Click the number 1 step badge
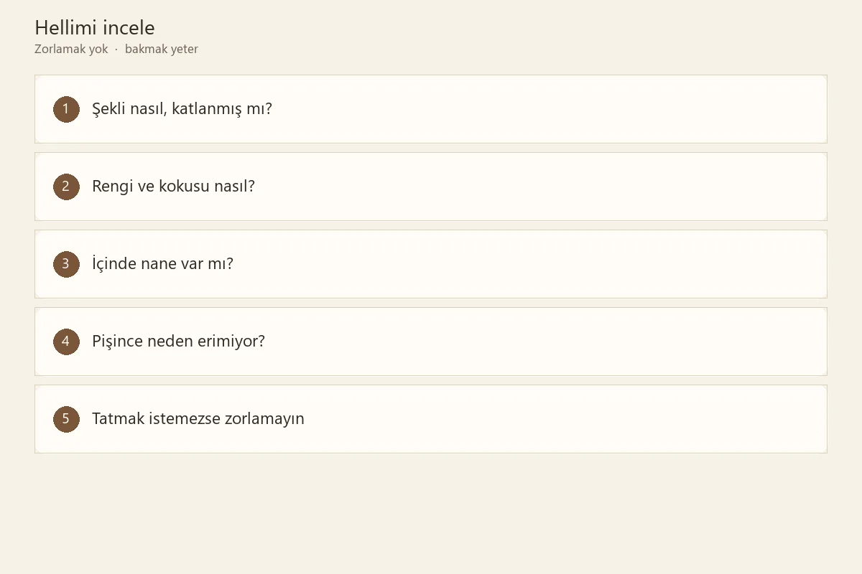This screenshot has height=574, width=862. 66,109
